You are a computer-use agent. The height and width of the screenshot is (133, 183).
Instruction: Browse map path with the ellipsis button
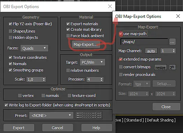[x=173, y=42]
